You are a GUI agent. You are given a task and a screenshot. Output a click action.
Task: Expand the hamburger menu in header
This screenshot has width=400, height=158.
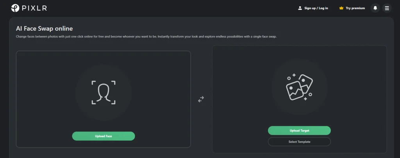(x=387, y=8)
